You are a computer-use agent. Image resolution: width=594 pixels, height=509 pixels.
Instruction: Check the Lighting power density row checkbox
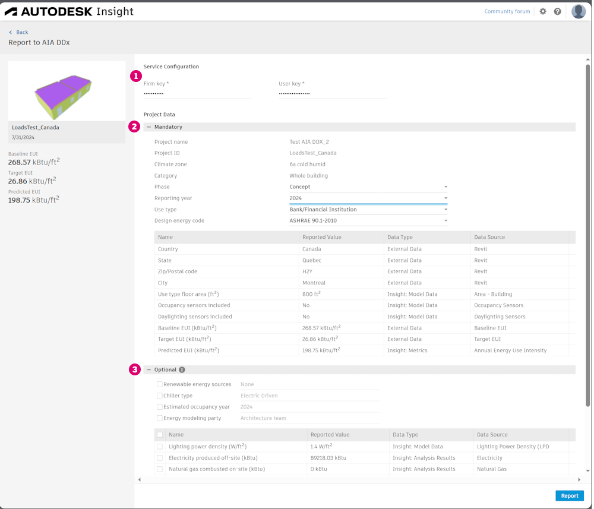pos(160,447)
